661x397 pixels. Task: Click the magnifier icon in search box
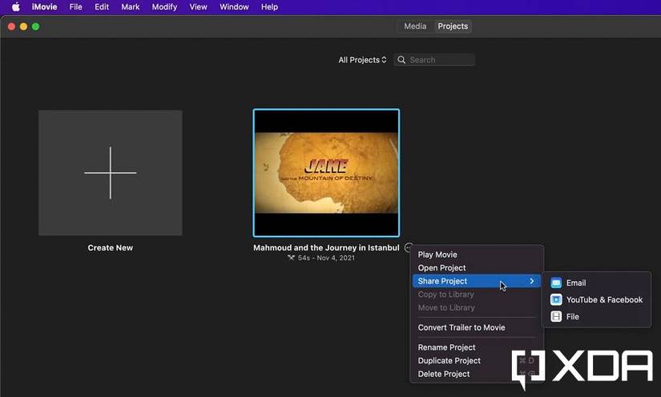401,60
